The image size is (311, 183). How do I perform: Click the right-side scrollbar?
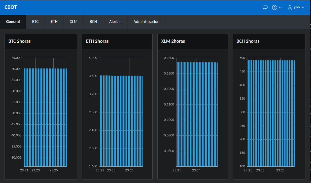tap(309, 101)
